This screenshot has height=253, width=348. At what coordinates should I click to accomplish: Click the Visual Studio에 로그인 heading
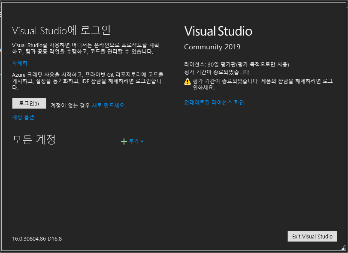click(x=61, y=30)
